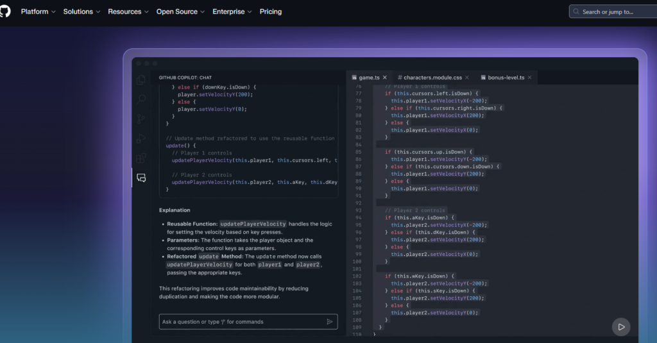Close the game.ts tab

385,78
